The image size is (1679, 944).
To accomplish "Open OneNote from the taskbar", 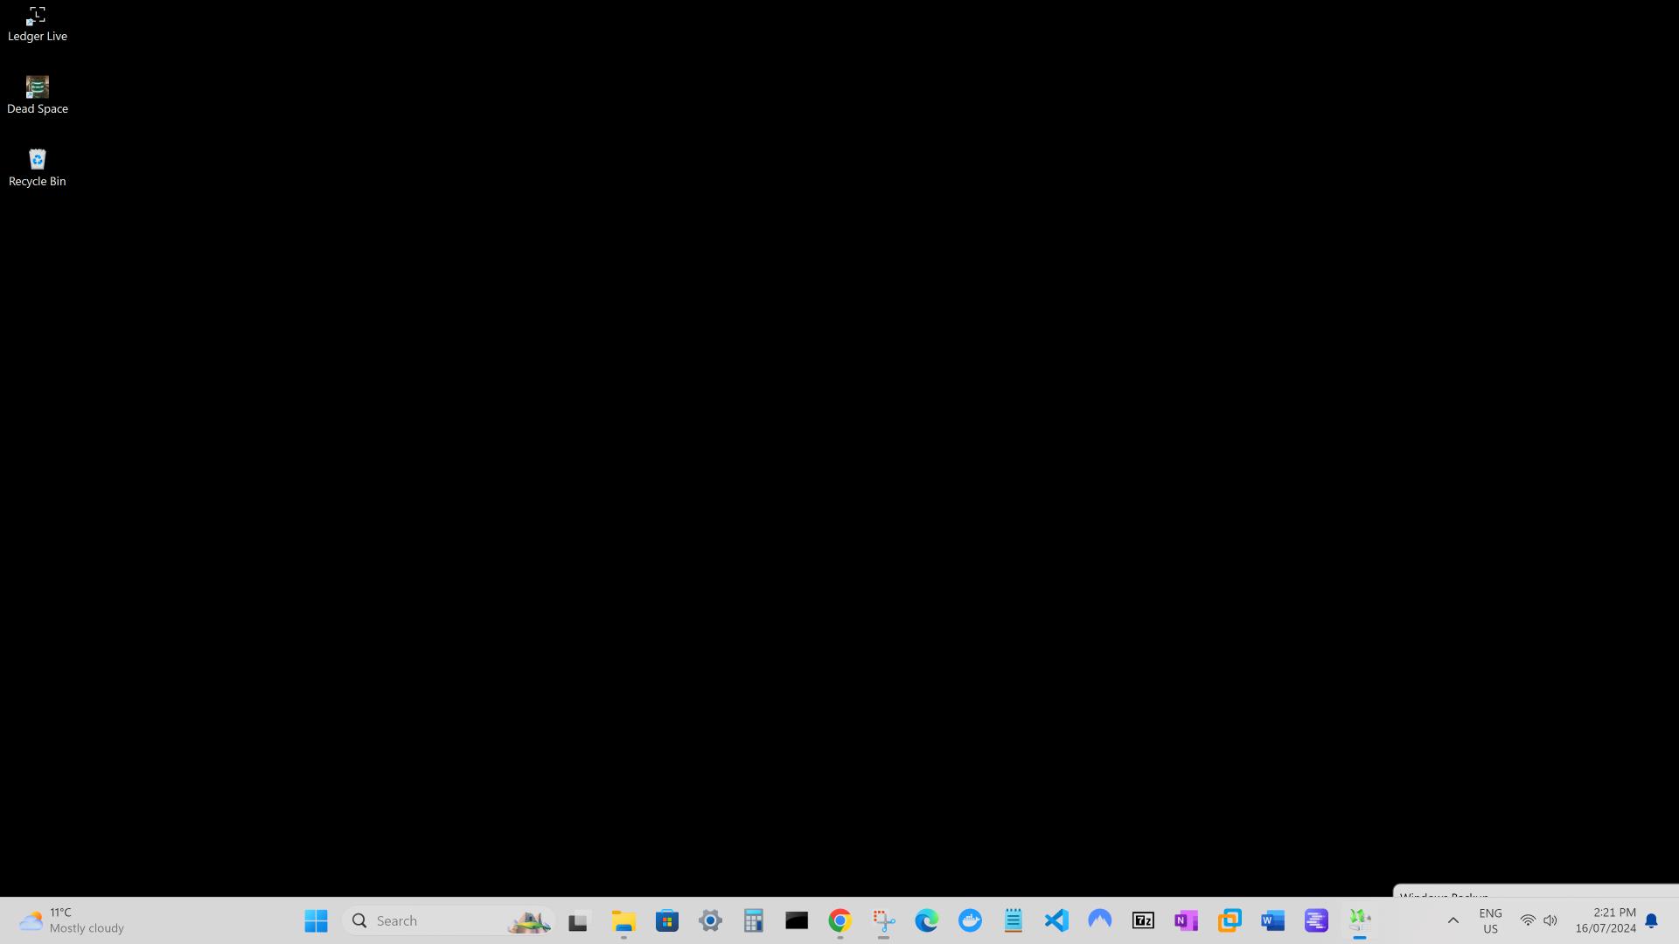I will pyautogui.click(x=1186, y=920).
